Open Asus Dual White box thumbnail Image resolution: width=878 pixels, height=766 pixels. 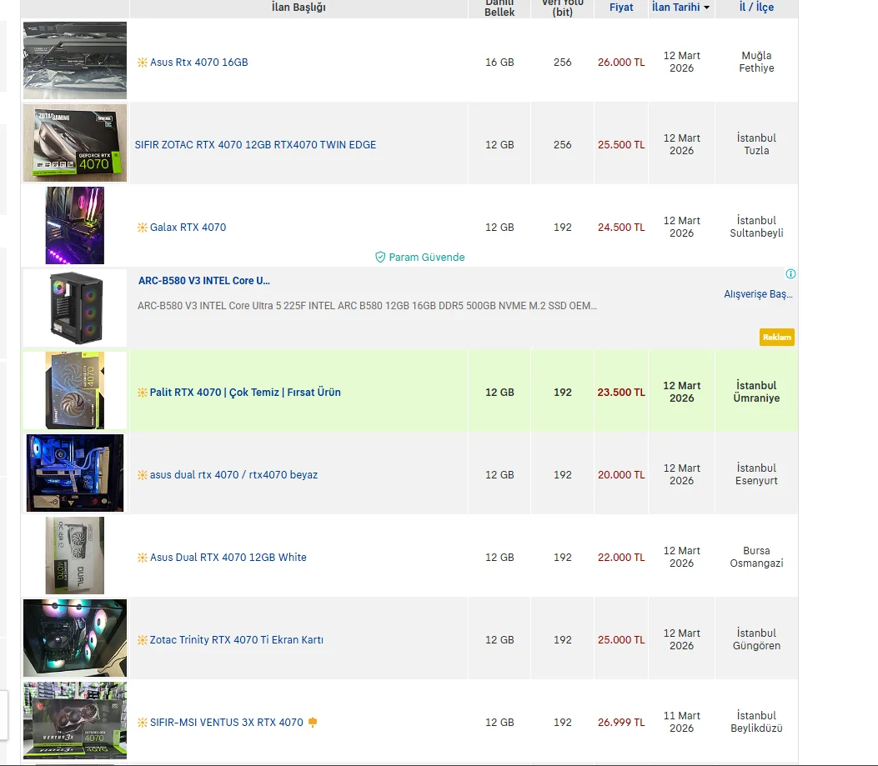tap(75, 555)
